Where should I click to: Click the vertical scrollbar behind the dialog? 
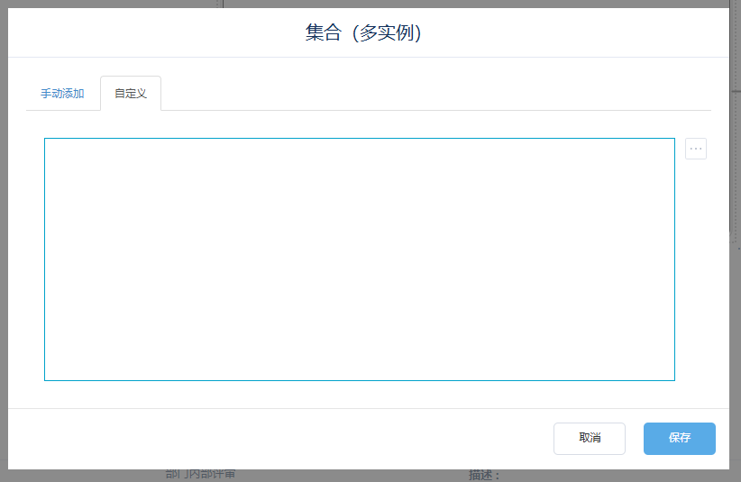(735, 135)
